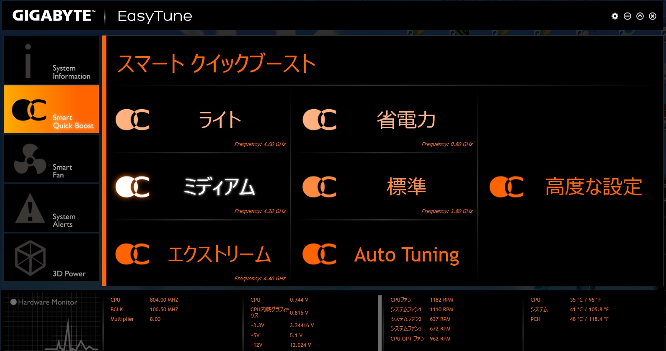
Task: Click the CPU temperature 35 °C / 95 °F
Action: (x=585, y=300)
